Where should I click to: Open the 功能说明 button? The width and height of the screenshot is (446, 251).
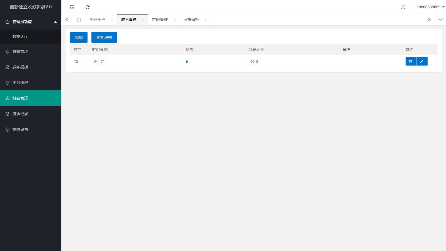104,37
